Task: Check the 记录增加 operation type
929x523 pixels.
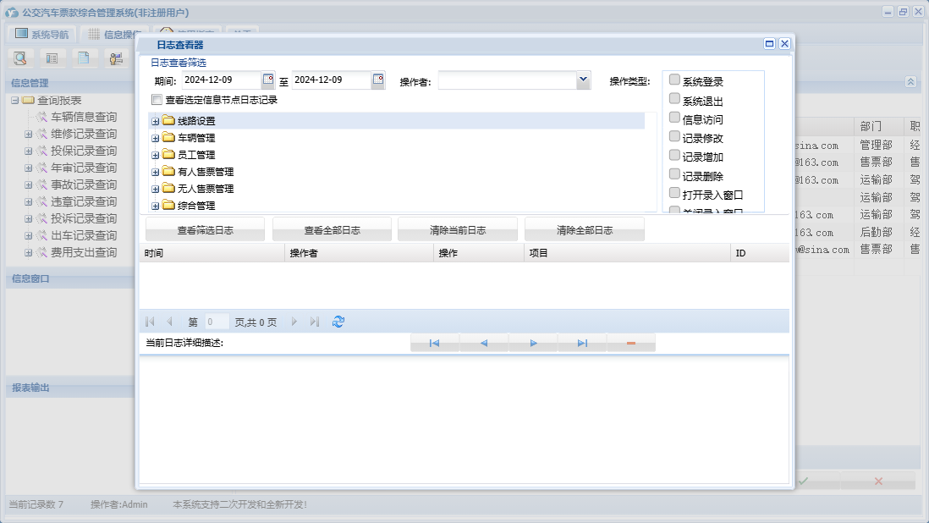Action: tap(674, 155)
